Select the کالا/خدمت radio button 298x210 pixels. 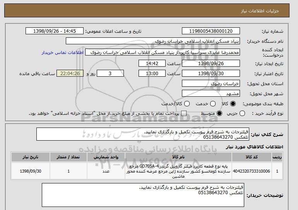coord(187,104)
